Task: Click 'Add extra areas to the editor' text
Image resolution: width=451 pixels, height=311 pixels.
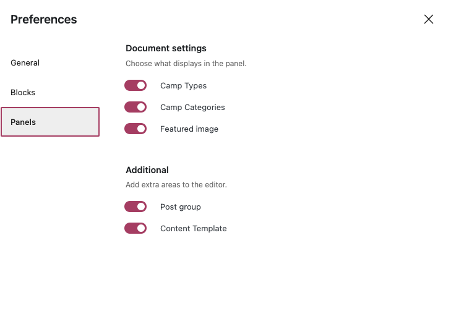Action: [176, 184]
